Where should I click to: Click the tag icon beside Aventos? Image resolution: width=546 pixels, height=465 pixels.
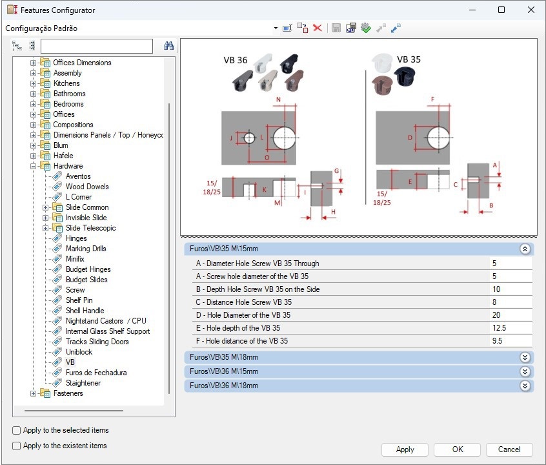coord(57,176)
